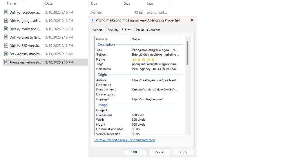Select the Details tab

(127, 29)
